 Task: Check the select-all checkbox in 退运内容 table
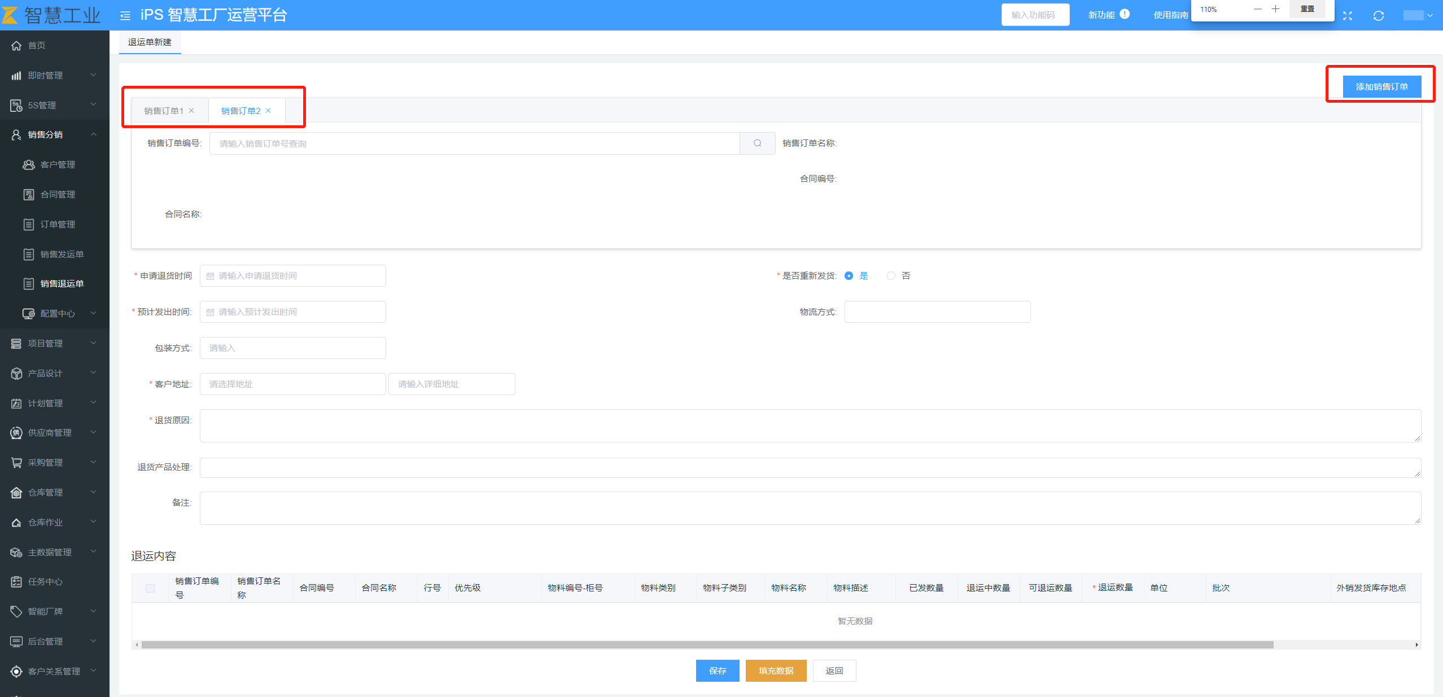click(150, 588)
